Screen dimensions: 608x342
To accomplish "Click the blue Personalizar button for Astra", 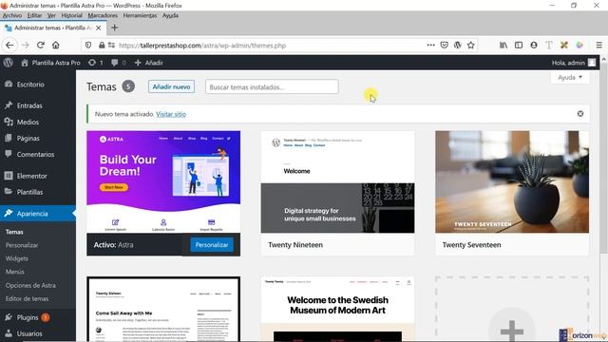I will [212, 245].
